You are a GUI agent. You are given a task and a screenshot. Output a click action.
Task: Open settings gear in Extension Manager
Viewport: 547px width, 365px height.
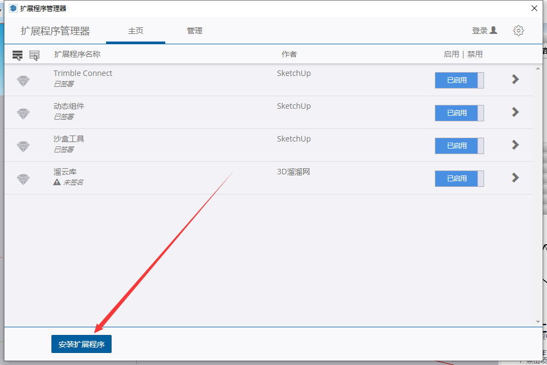[519, 31]
